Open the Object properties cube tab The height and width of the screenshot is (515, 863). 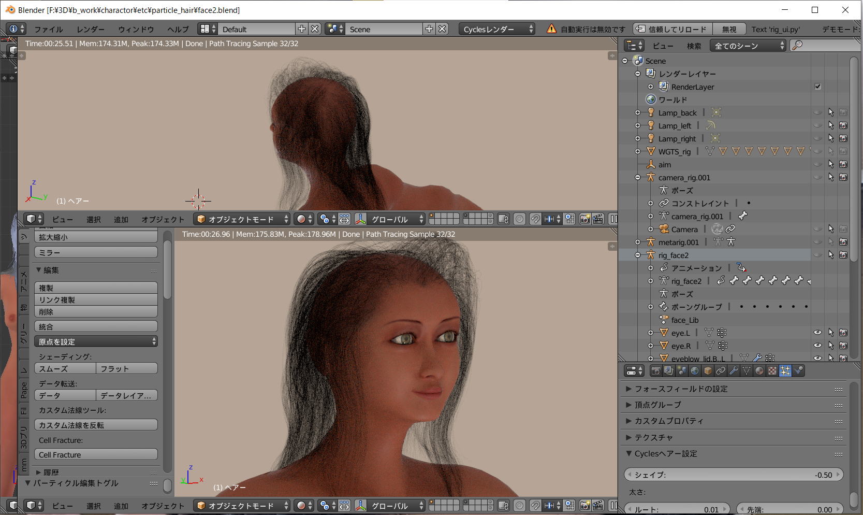[708, 371]
